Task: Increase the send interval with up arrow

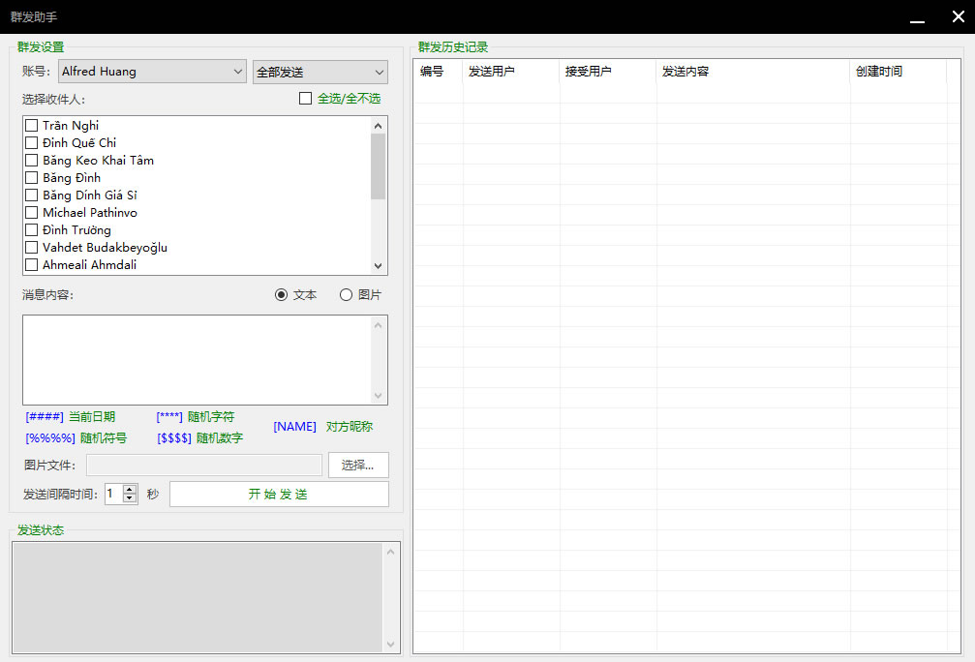Action: tap(130, 490)
